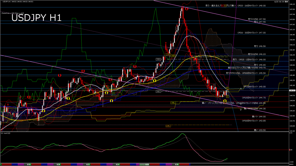
Task: Click the 6/25 06:09 更新 timestamp
Action: coord(281,1)
